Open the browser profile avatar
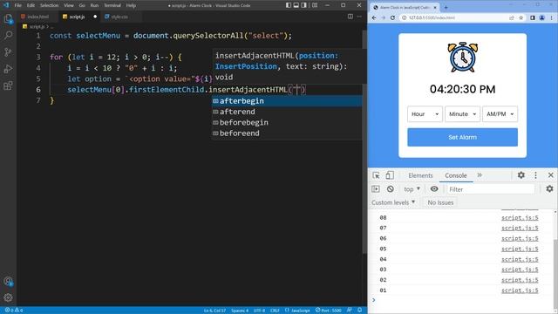558x314 pixels. click(542, 17)
